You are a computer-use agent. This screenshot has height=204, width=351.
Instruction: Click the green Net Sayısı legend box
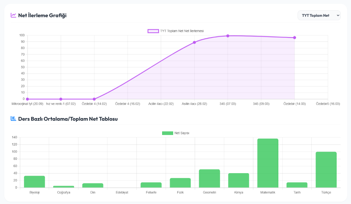(x=167, y=133)
